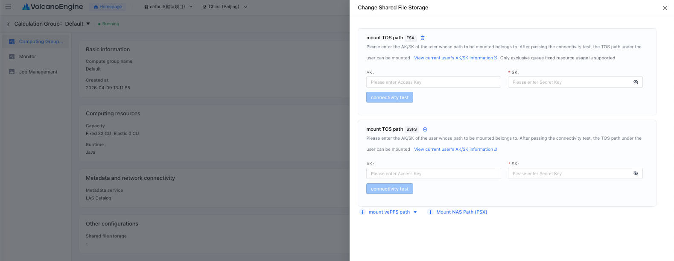Image resolution: width=674 pixels, height=261 pixels.
Task: Open the default project dropdown
Action: [x=169, y=7]
